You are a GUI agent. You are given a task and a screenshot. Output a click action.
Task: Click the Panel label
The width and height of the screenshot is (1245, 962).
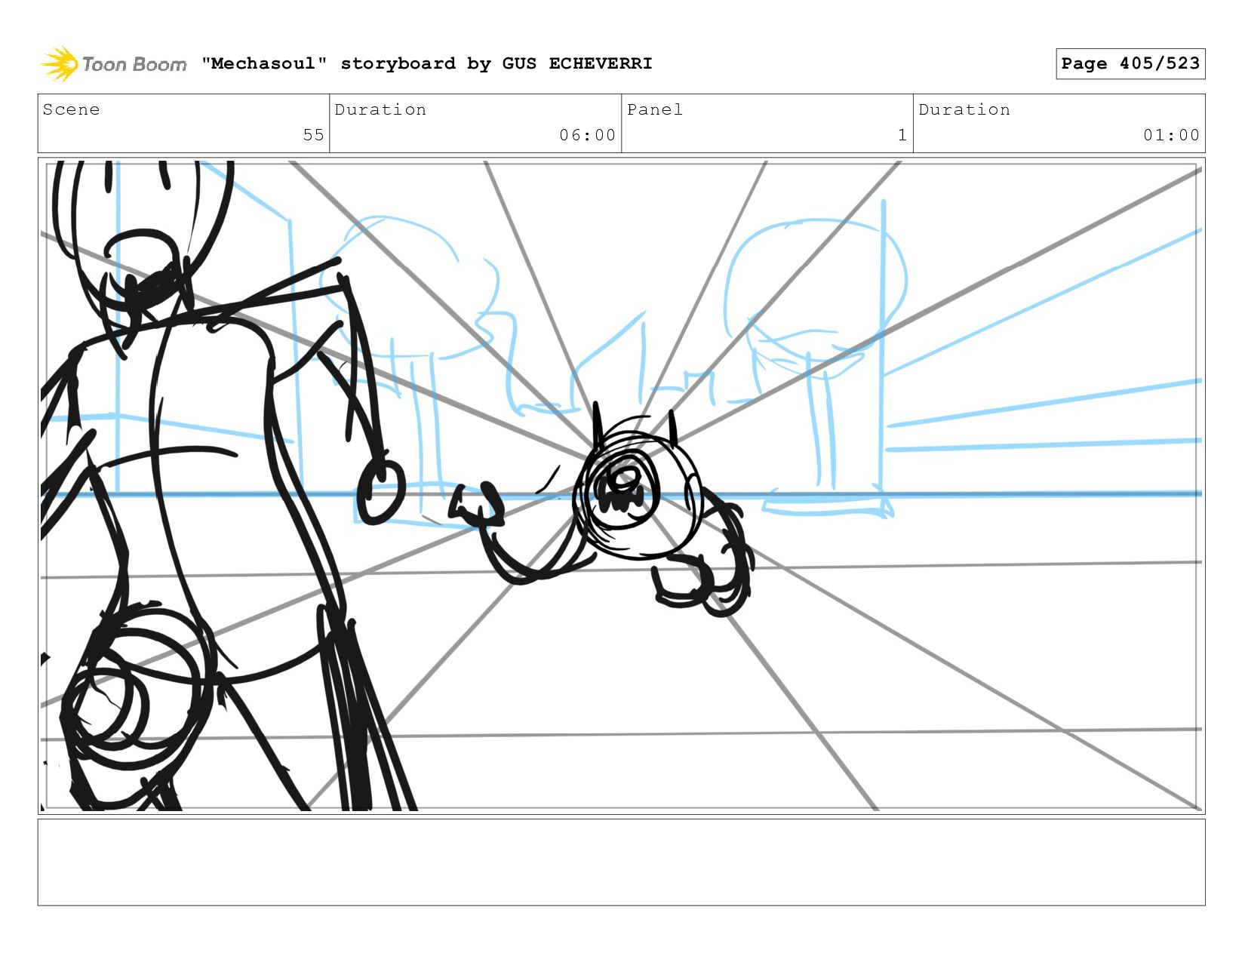coord(654,109)
